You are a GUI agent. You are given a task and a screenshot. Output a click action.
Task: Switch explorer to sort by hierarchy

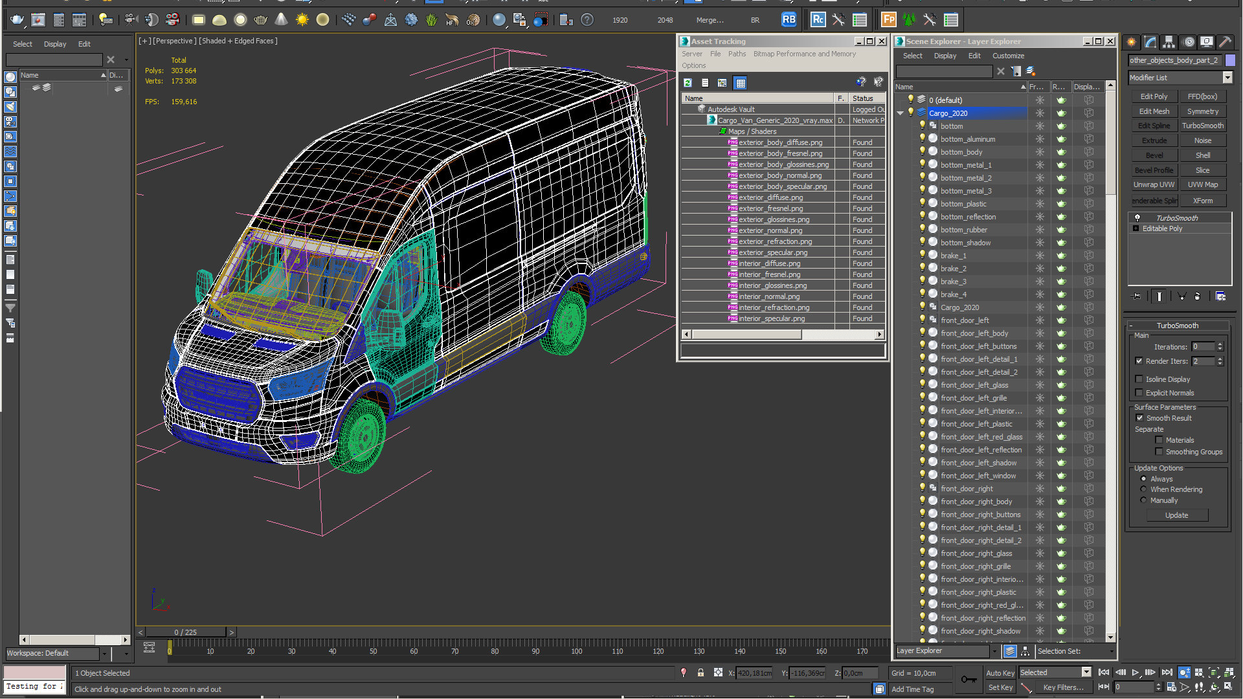[x=1025, y=651]
